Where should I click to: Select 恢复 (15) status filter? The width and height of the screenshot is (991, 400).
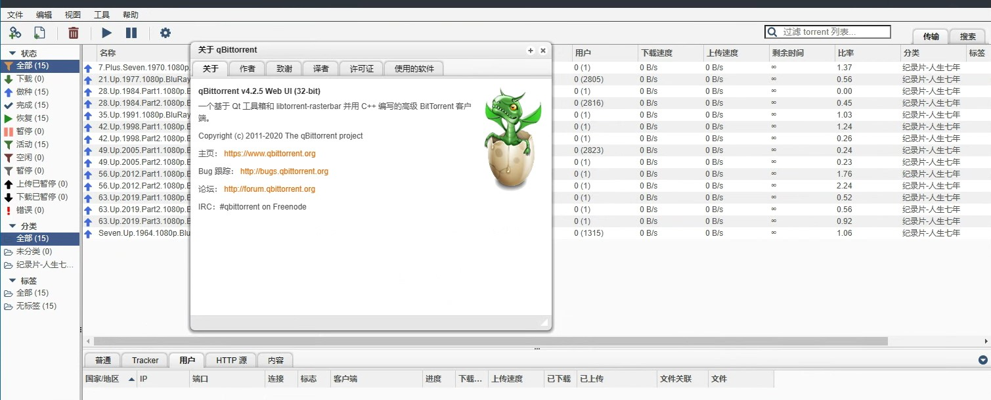click(40, 118)
